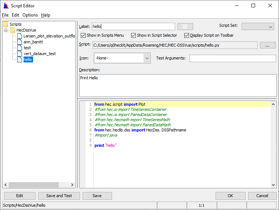
Task: Click the HEC-DSSVue app icon in title bar
Action: coord(6,6)
